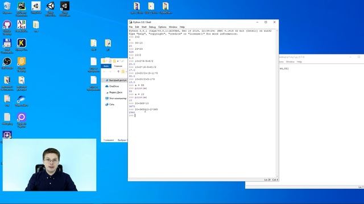Open the Unity icon with white background

[x=36, y=6]
